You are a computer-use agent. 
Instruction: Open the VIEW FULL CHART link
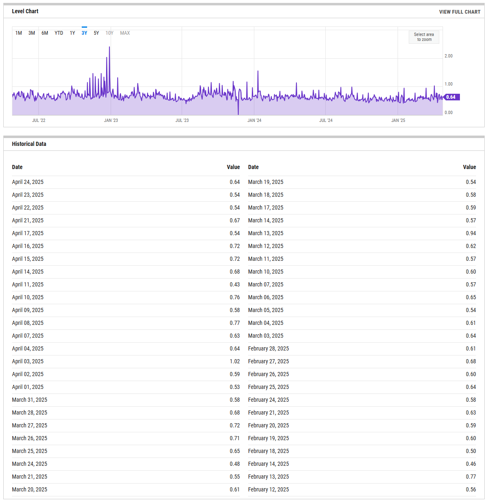coord(460,12)
